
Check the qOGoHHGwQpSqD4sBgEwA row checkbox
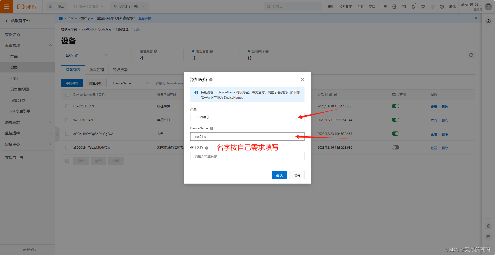click(x=67, y=134)
